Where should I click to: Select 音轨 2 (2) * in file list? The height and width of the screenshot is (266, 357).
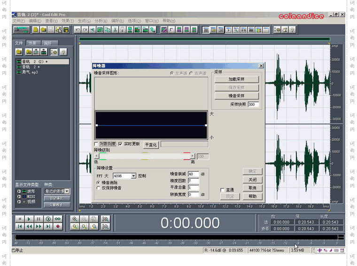click(x=43, y=61)
